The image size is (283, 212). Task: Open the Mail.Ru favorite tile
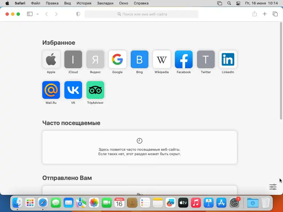click(51, 90)
